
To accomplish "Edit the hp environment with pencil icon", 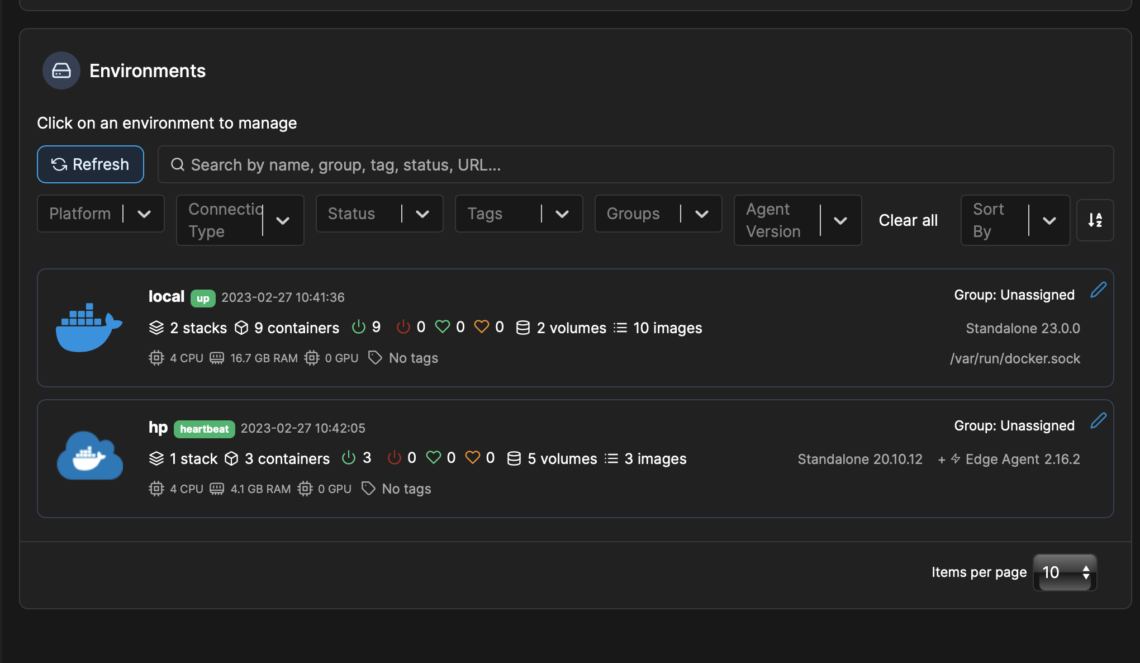I will (x=1098, y=421).
